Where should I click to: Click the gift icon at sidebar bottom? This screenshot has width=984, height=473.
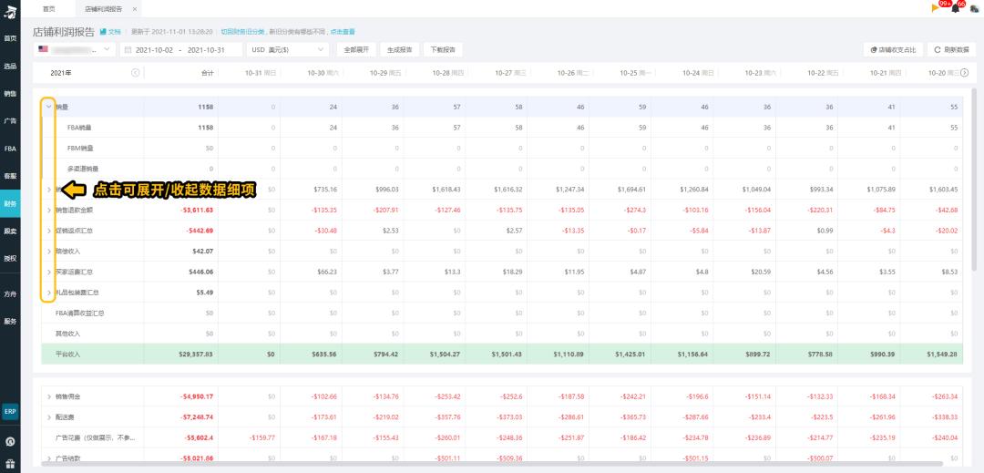(10, 463)
